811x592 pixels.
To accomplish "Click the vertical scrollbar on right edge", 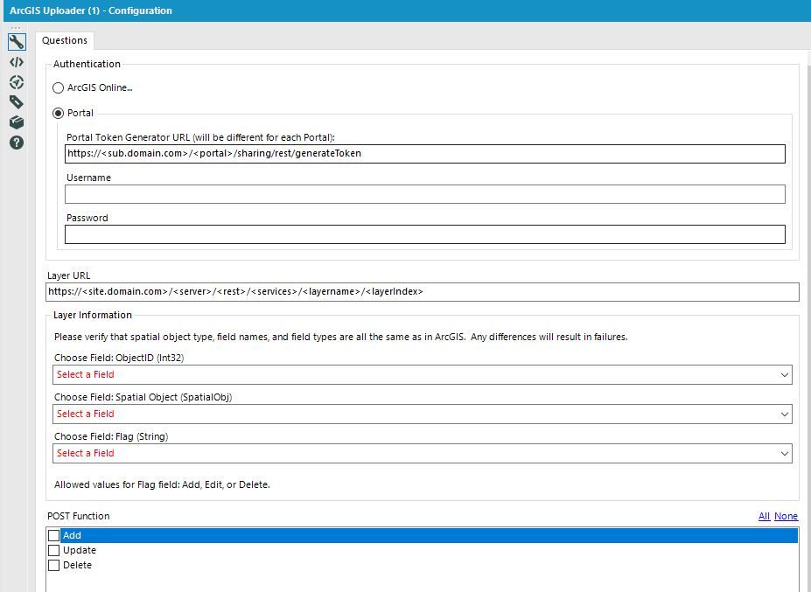I will (x=808, y=321).
